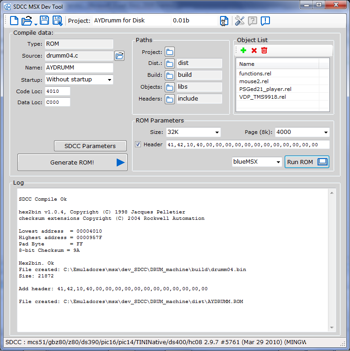Maximize the SDCC MSX Dev Tool window

(319, 5)
